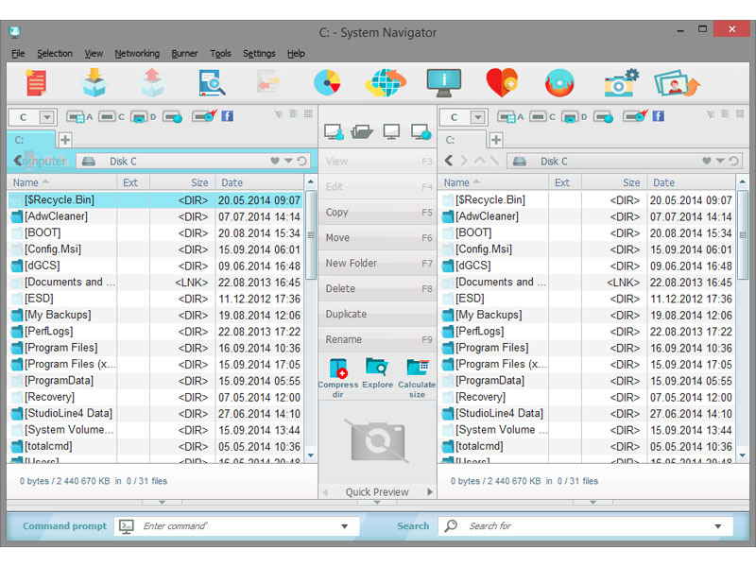Click the Facebook icon in left drive bar
Image resolution: width=756 pixels, height=567 pixels.
point(228,116)
